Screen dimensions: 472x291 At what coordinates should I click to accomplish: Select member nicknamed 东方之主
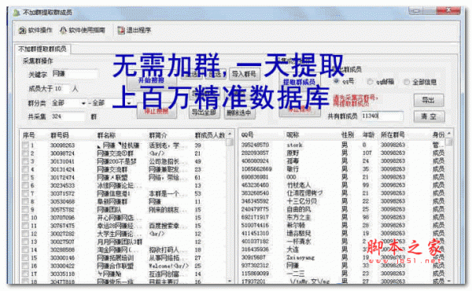(x=299, y=217)
